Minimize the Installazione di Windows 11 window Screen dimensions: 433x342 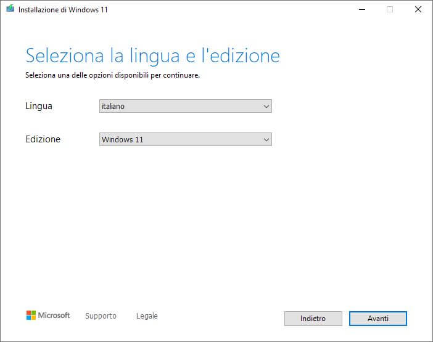(362, 10)
